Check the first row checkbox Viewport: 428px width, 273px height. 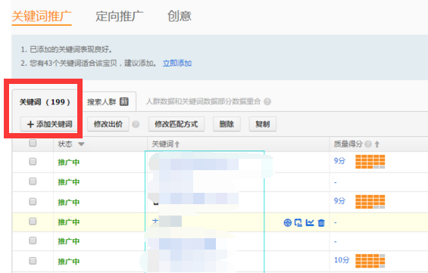pyautogui.click(x=33, y=162)
